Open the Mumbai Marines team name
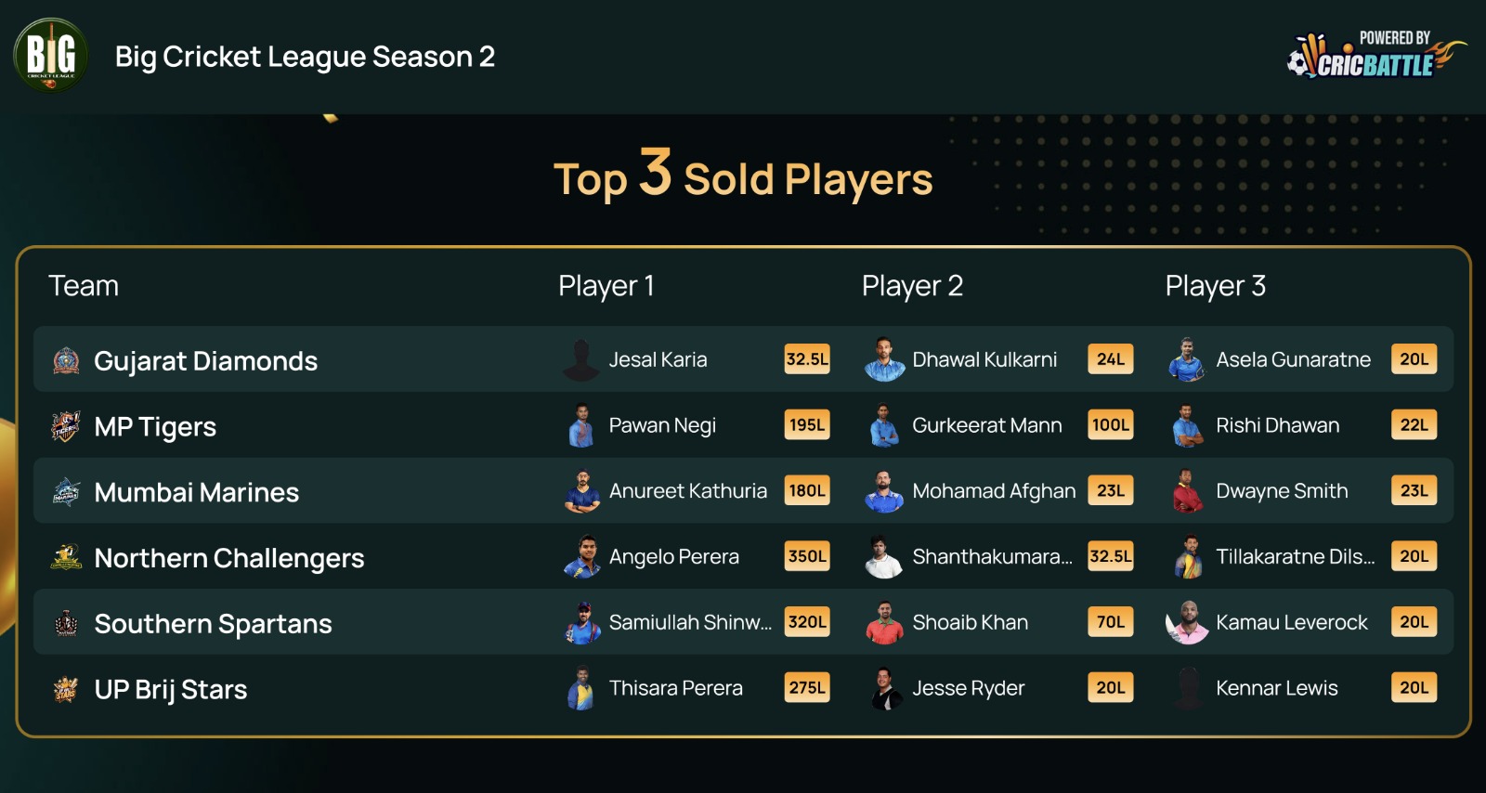This screenshot has height=793, width=1486. pos(197,492)
